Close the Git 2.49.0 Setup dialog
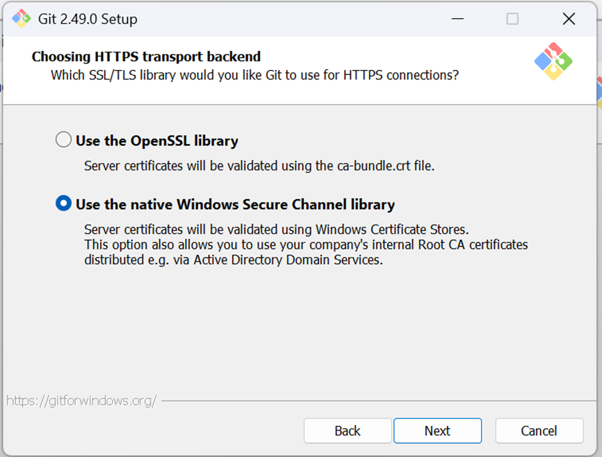The image size is (602, 457). click(569, 19)
